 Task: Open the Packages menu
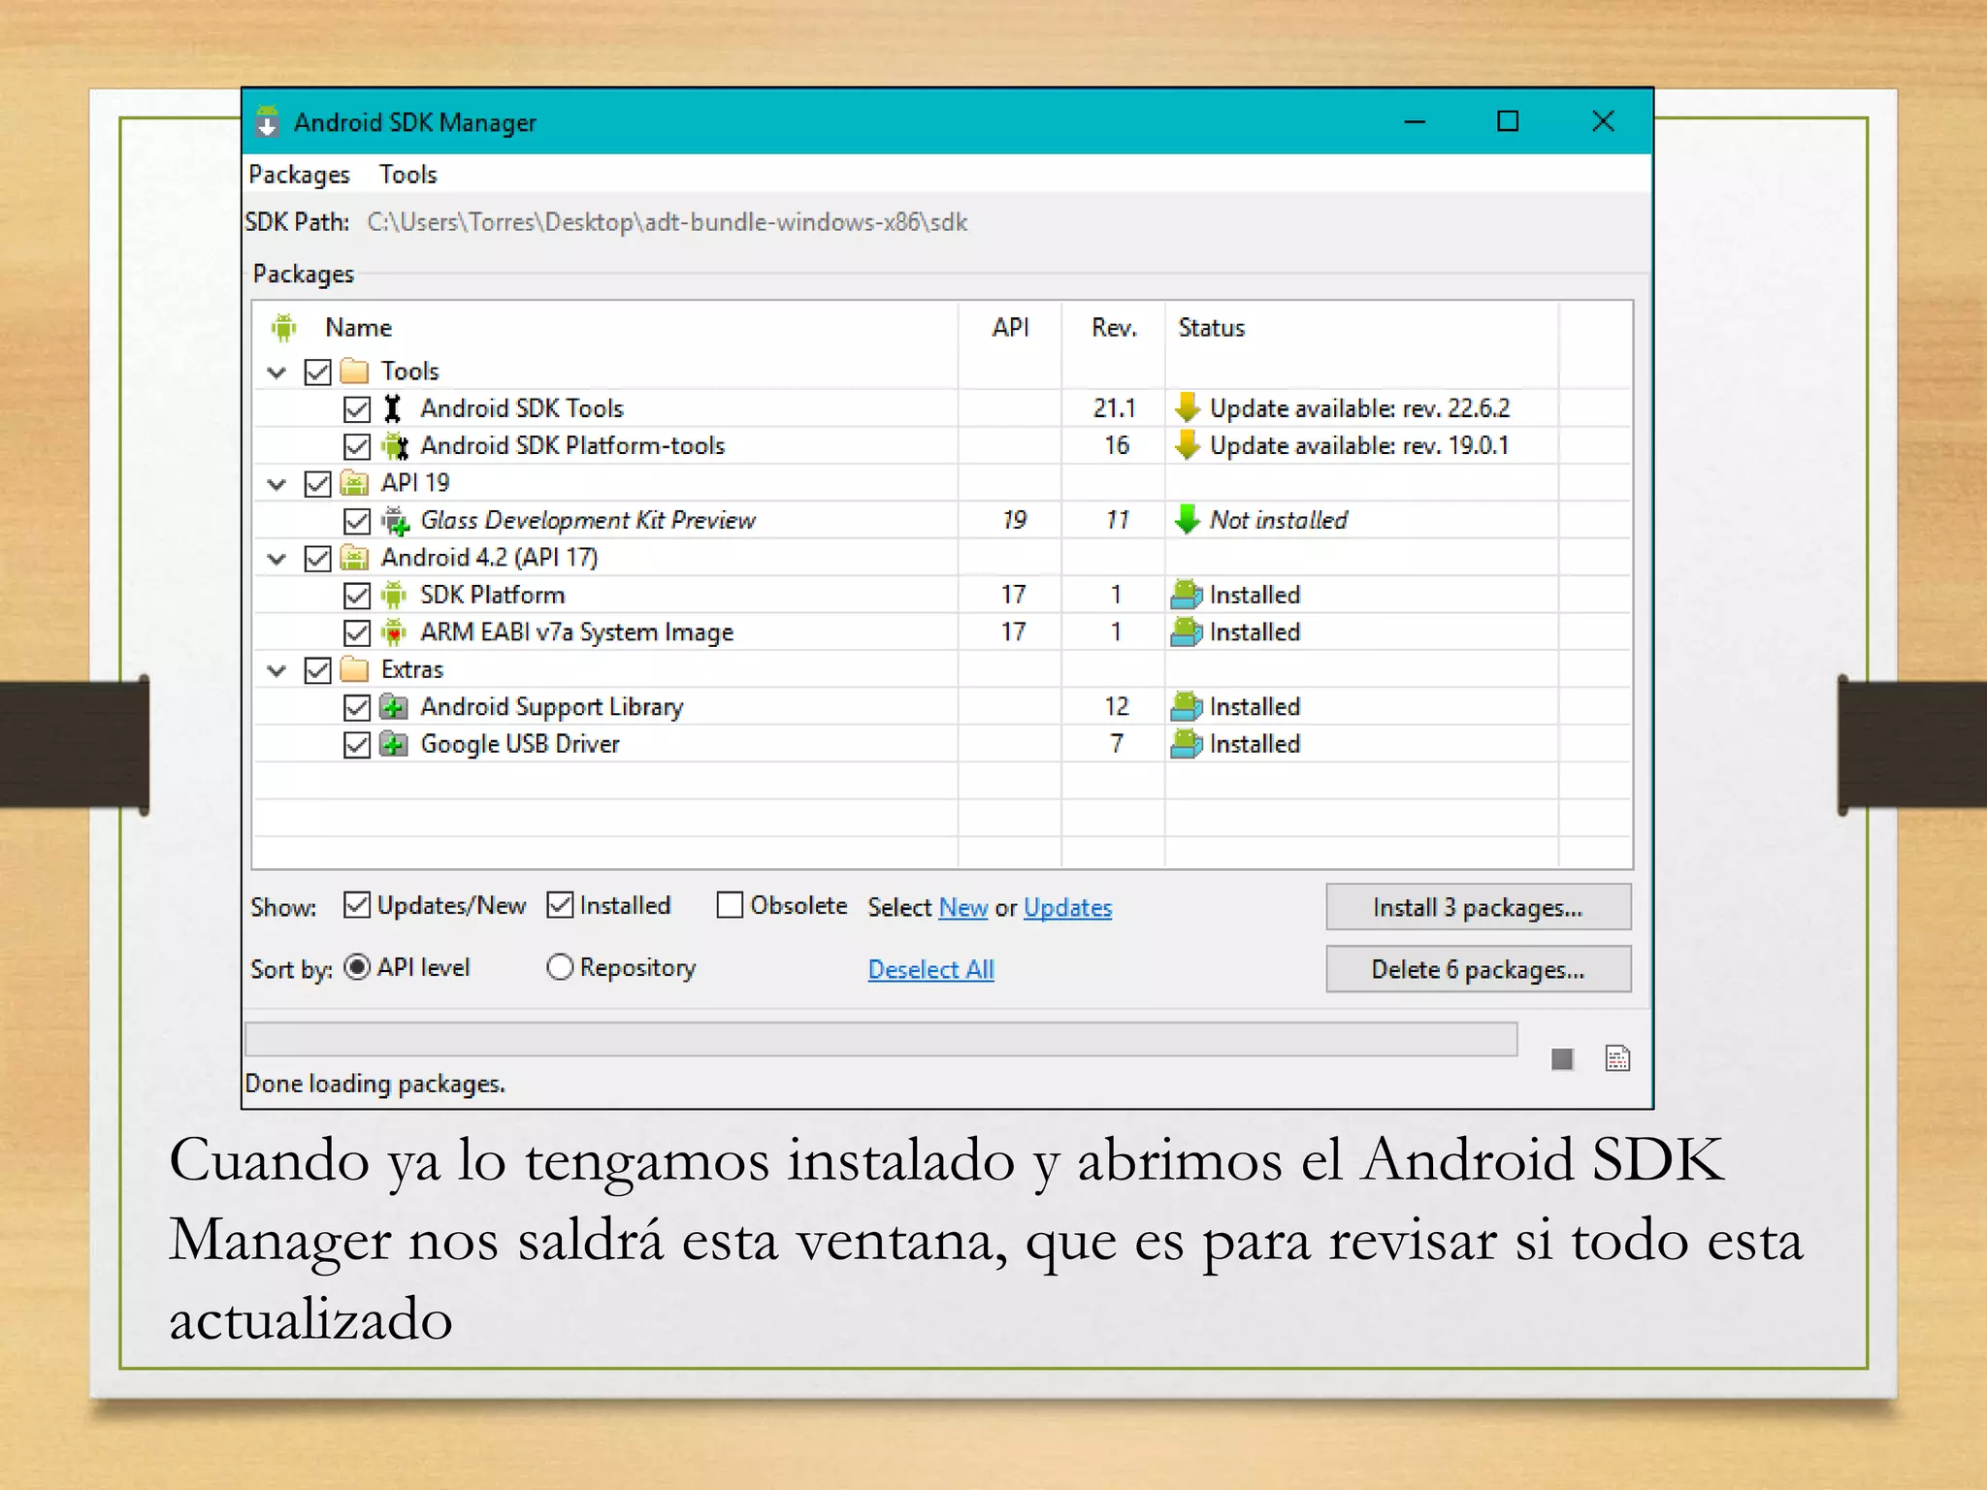(299, 175)
